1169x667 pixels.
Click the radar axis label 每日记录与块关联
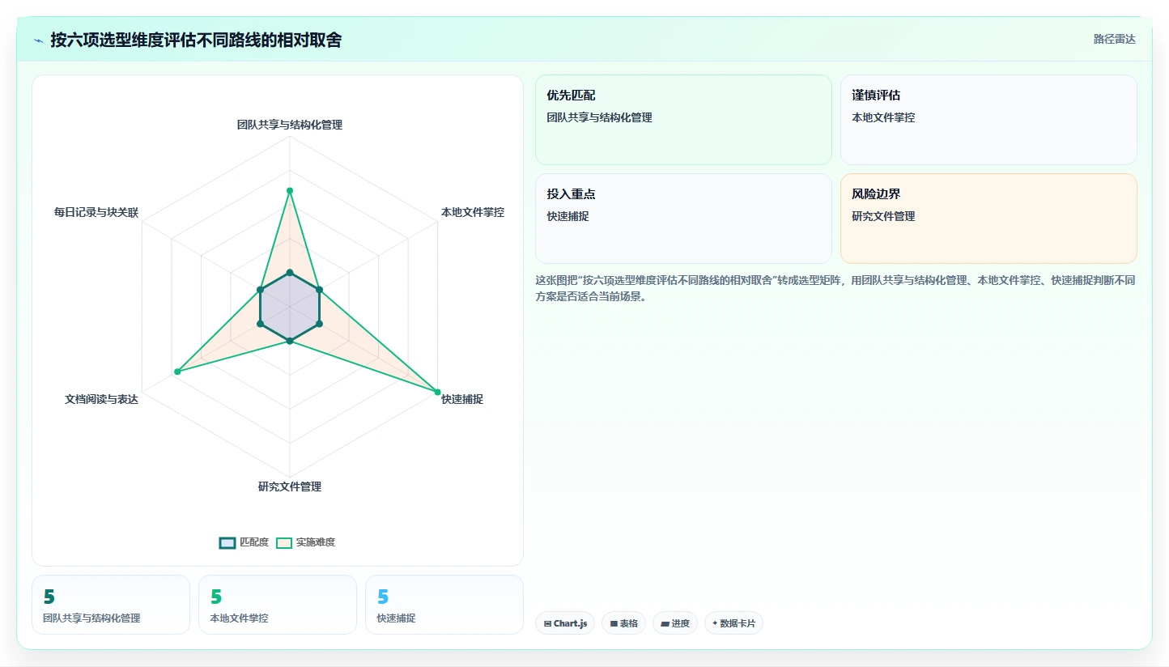pyautogui.click(x=96, y=213)
